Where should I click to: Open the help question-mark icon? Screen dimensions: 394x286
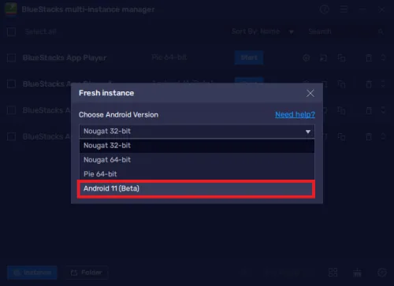coord(325,9)
